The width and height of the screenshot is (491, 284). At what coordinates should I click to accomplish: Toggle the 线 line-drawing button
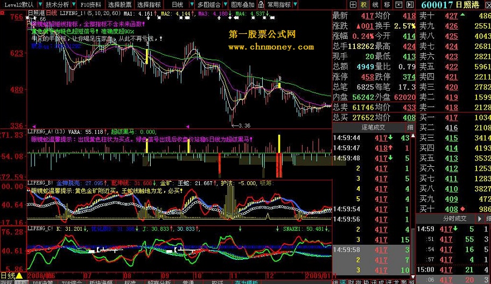[x=375, y=4]
